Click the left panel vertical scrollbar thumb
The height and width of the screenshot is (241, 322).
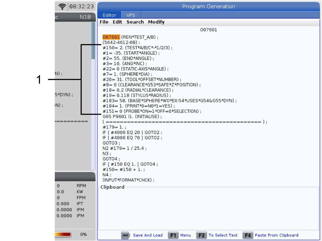click(x=93, y=41)
